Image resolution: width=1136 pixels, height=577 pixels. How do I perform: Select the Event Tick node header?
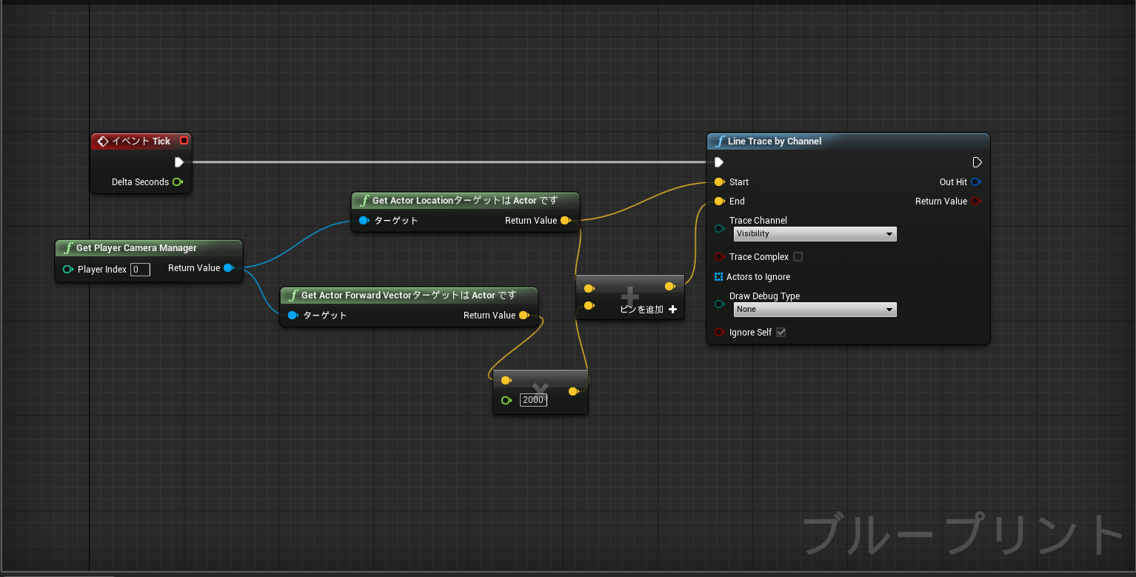141,141
